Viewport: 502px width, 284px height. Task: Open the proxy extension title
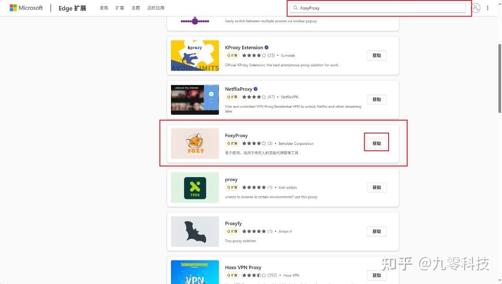tap(231, 180)
